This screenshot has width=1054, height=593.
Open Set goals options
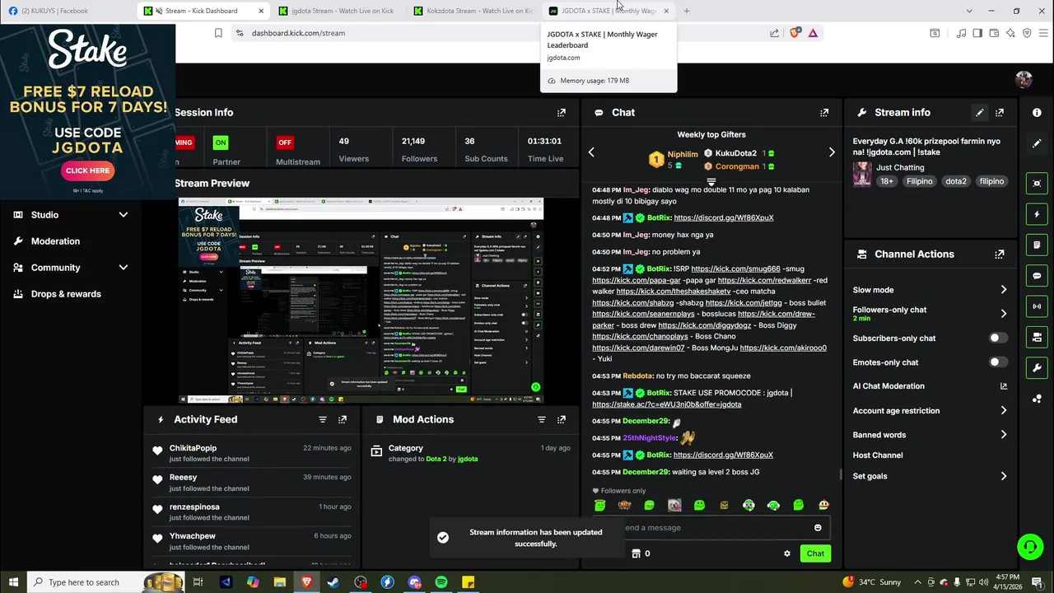point(930,476)
